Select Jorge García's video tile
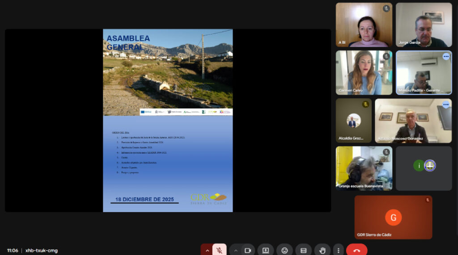This screenshot has width=458, height=255. [x=424, y=25]
